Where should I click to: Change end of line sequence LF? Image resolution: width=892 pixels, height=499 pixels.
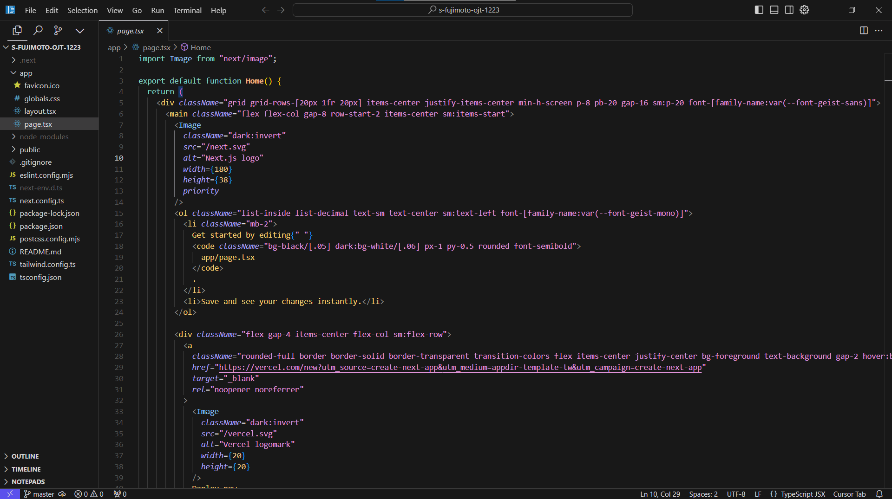(x=758, y=494)
